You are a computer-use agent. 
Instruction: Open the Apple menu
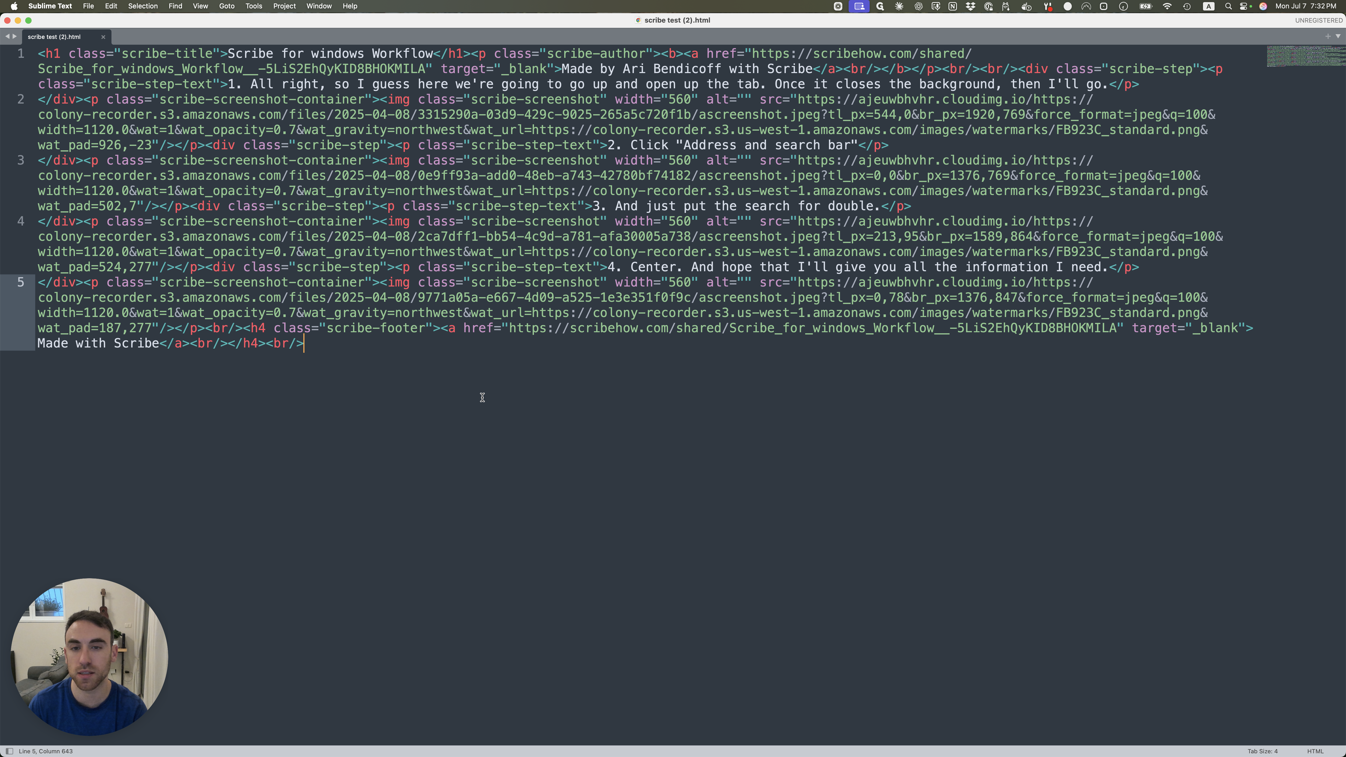pos(14,6)
